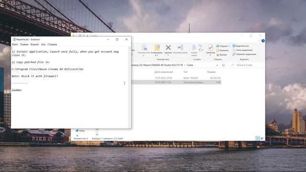Image resolution: width=306 pixels, height=172 pixels.
Task: Open the Explorer help question mark icon
Action: coord(263,41)
